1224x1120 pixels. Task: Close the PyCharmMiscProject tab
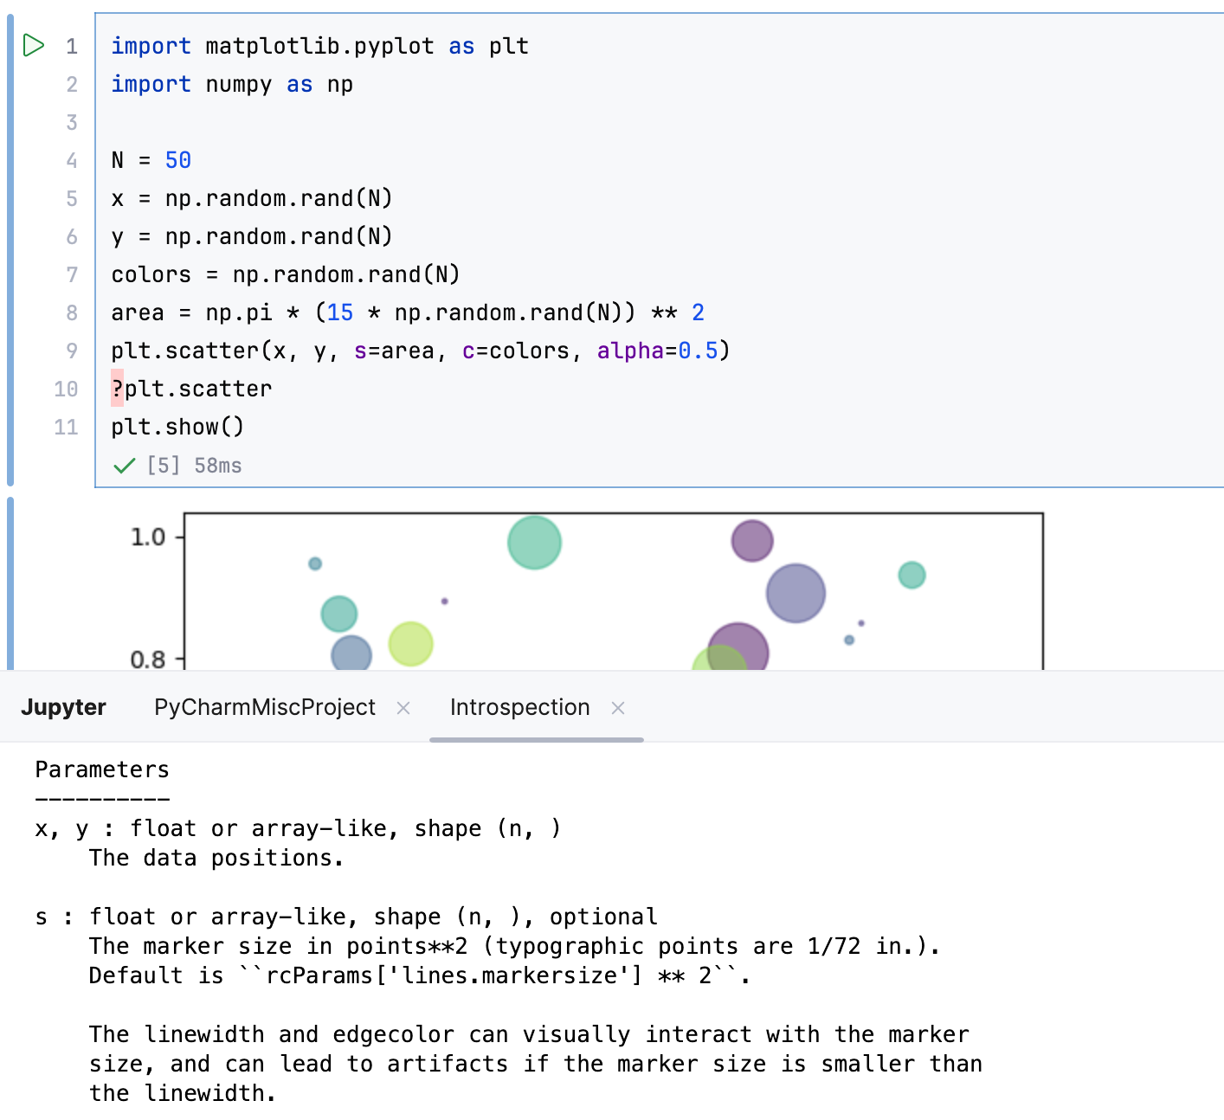pos(403,708)
